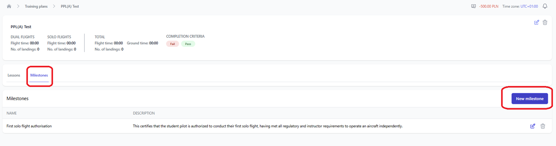
Task: Edit the First solo flight authorisation milestone
Action: point(532,126)
